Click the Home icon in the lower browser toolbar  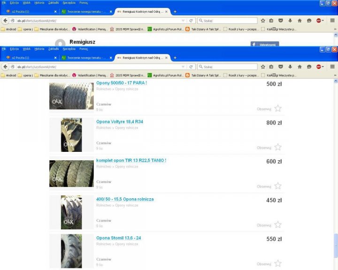(x=300, y=67)
